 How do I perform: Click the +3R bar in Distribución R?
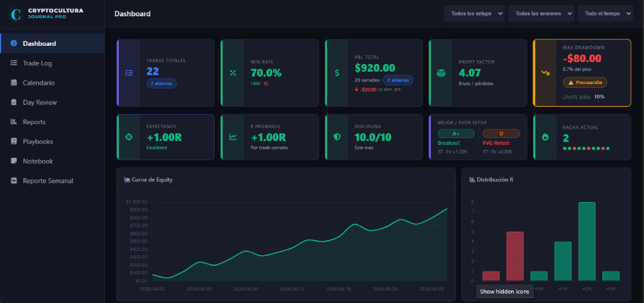click(x=611, y=276)
